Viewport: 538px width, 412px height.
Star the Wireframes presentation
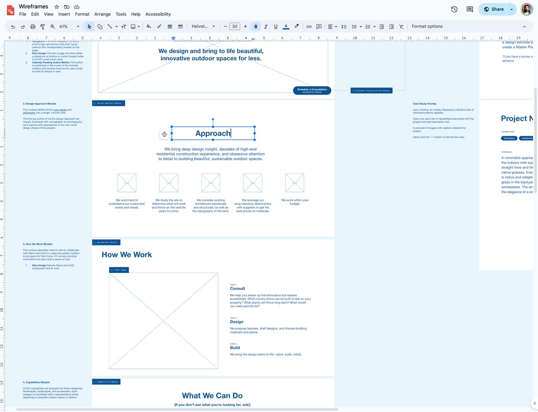coord(56,6)
